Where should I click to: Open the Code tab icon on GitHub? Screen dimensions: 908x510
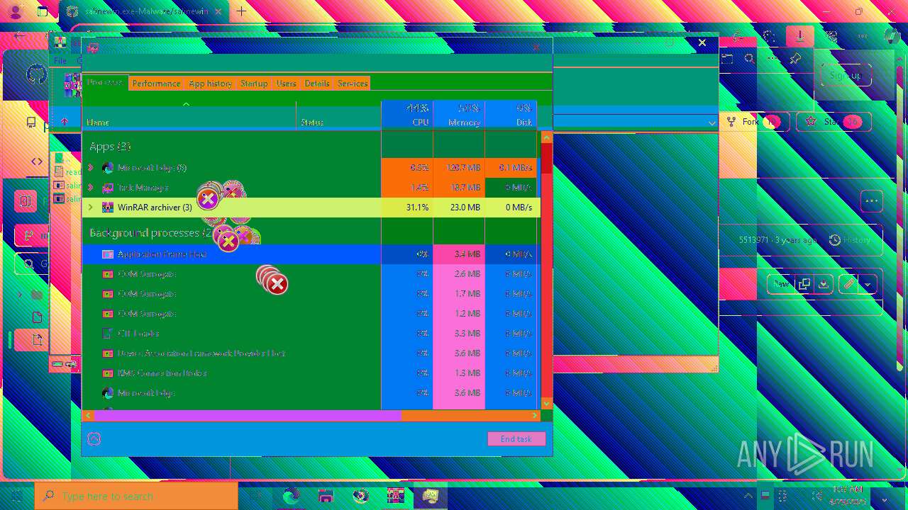(37, 161)
